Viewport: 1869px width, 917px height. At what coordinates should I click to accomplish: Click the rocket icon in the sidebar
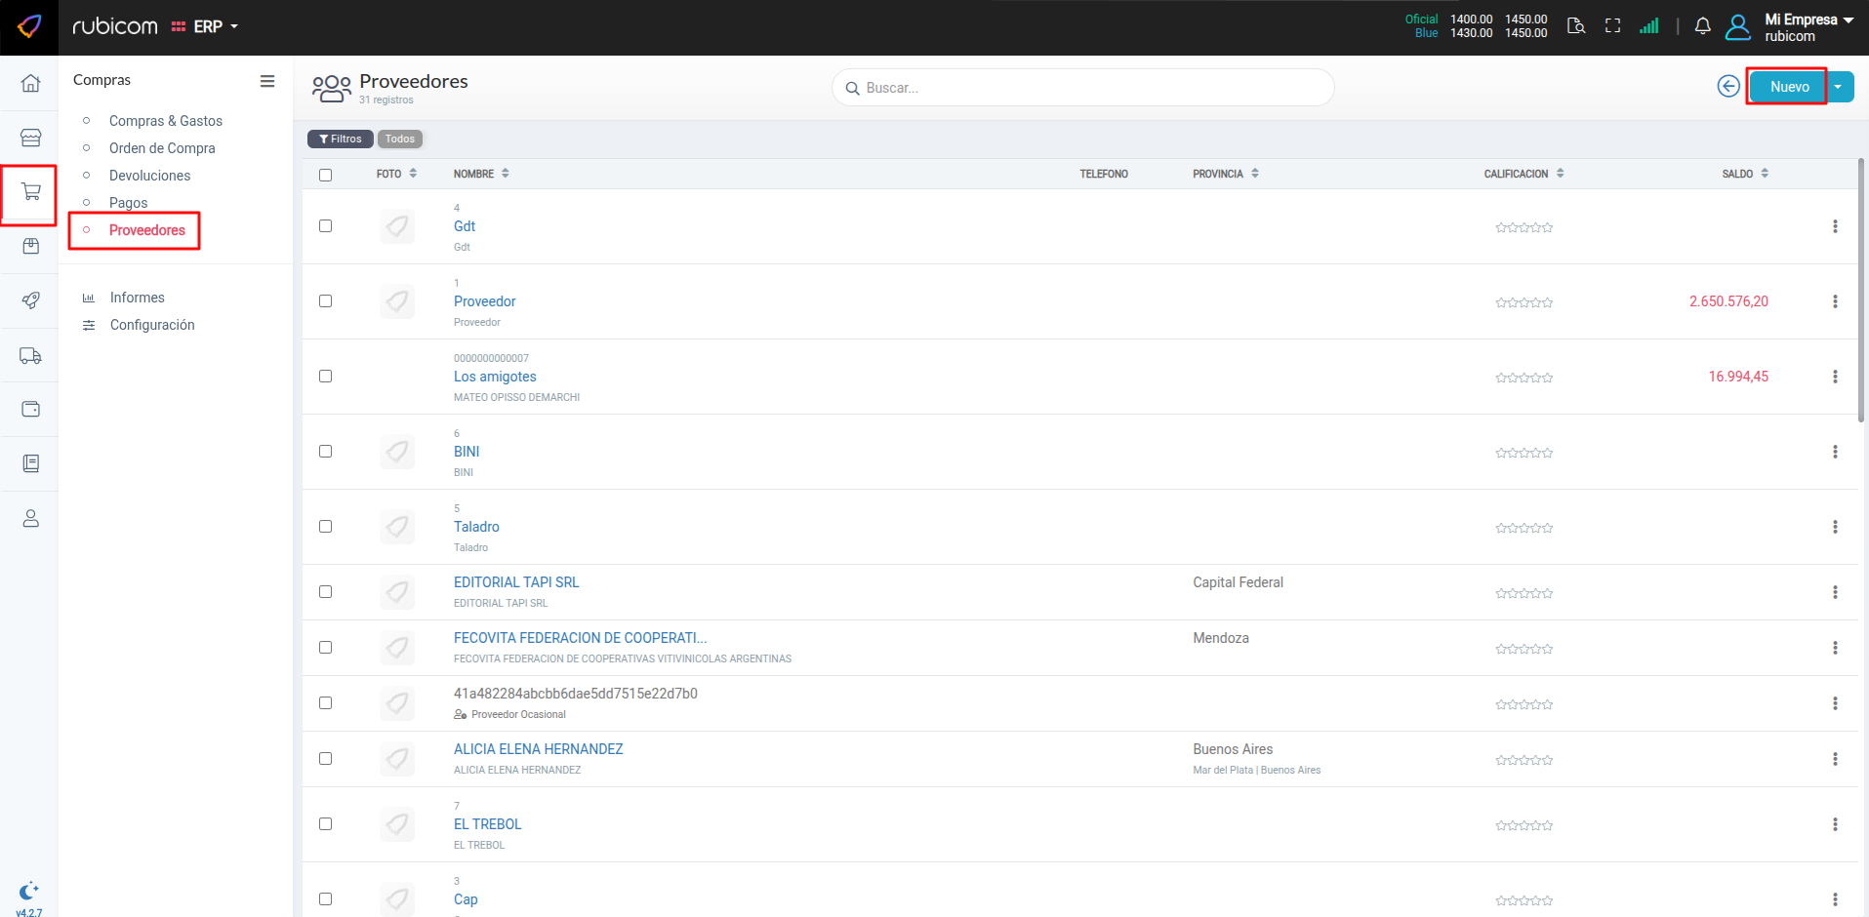point(30,300)
